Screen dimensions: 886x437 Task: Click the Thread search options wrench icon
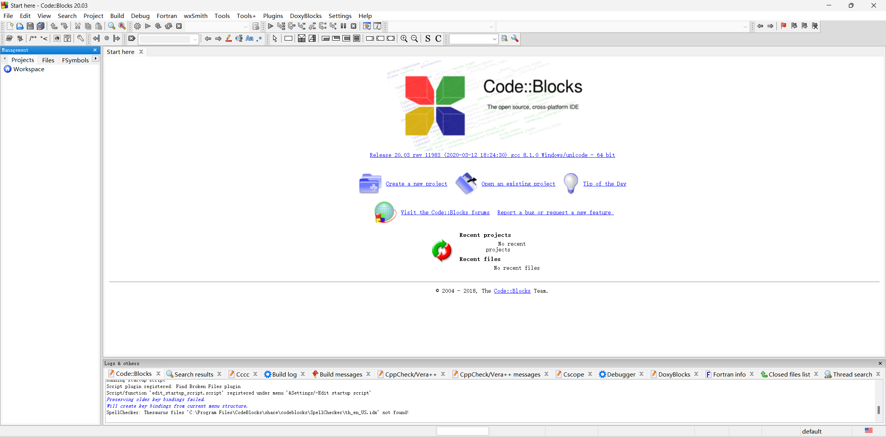[515, 38]
